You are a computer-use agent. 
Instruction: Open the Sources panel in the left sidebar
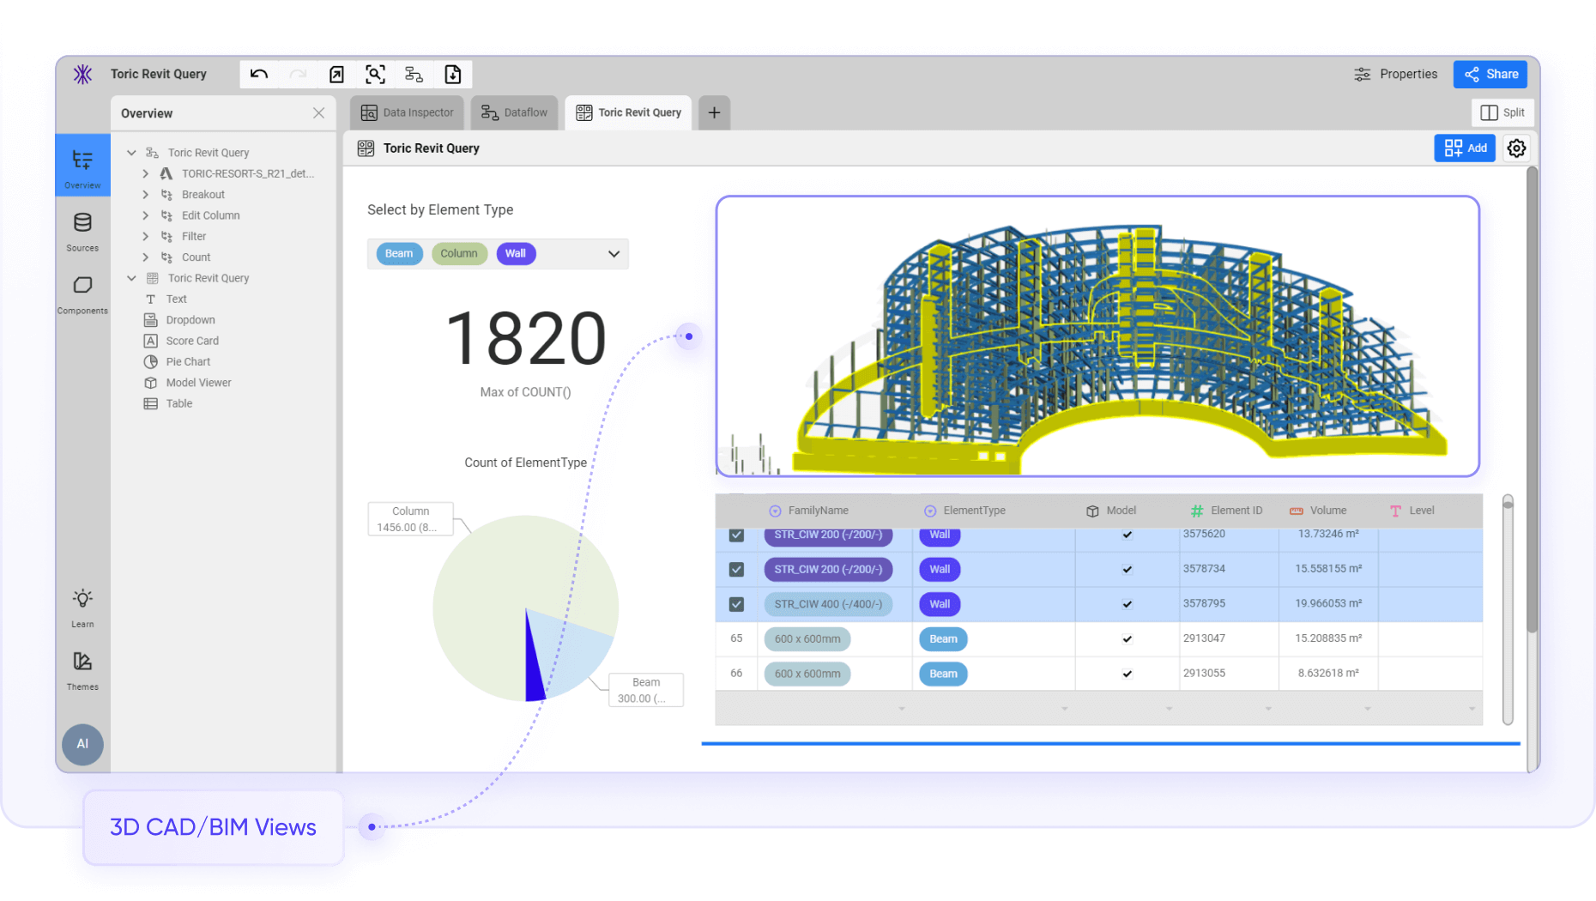click(82, 229)
